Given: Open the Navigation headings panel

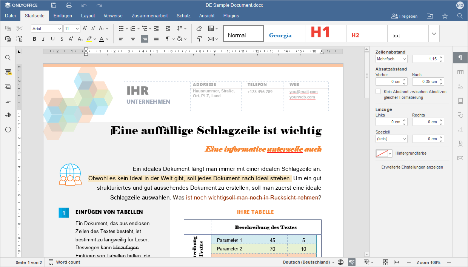Looking at the screenshot, I should pos(8,101).
